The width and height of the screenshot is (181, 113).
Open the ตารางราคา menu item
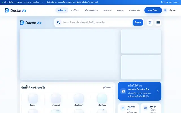click(134, 10)
